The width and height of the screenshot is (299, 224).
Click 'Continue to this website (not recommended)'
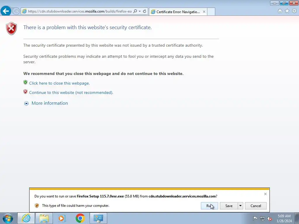[x=71, y=92]
